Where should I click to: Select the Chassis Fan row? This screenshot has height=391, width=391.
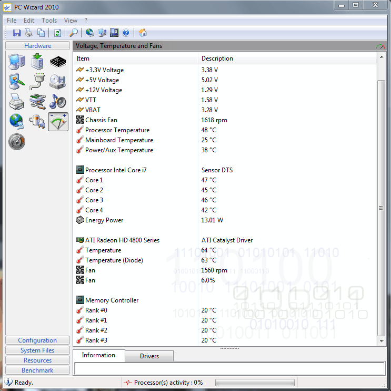point(225,120)
